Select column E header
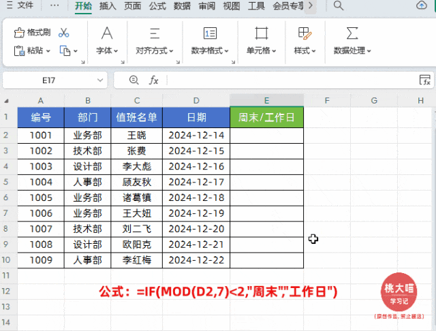436x331 pixels. 266,101
